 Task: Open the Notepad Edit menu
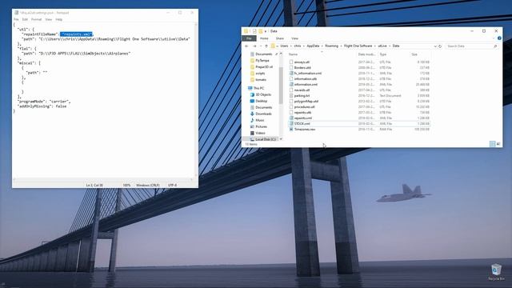click(25, 19)
